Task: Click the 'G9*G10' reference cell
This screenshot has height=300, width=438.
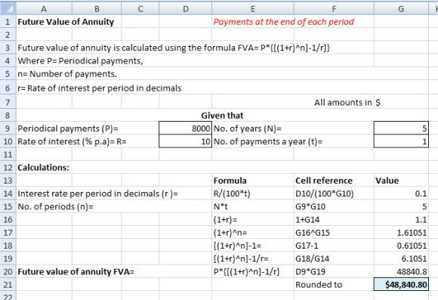Action: (334, 206)
